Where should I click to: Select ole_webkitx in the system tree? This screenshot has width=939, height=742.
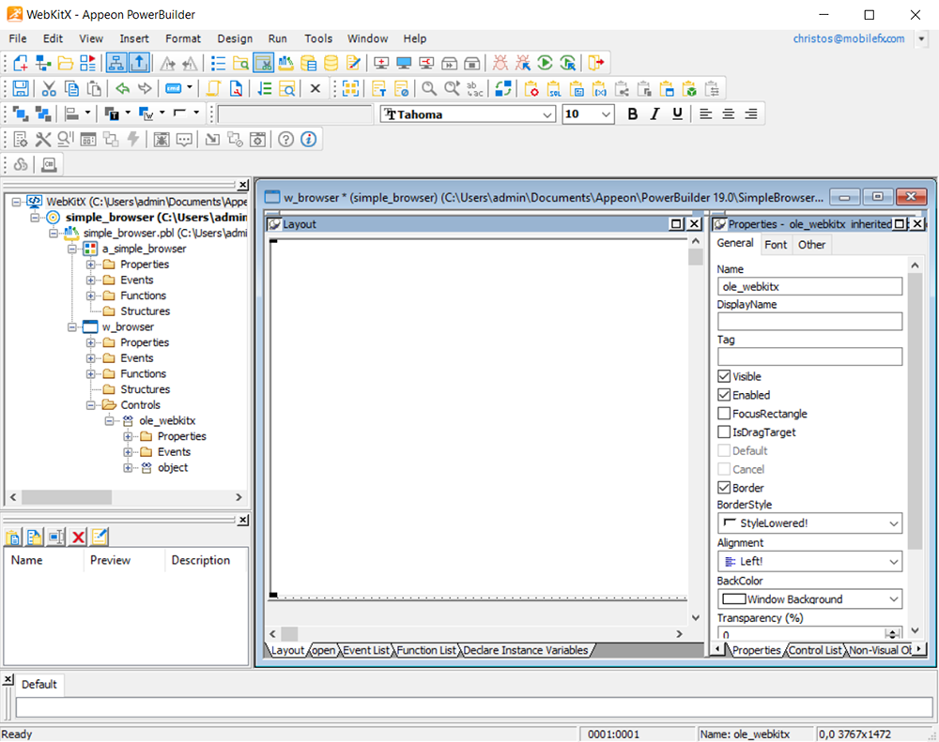167,420
